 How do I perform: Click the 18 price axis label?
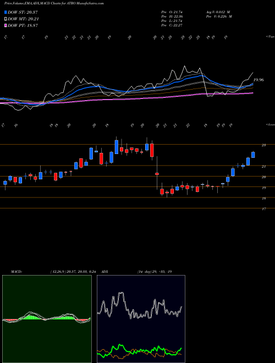(263, 199)
